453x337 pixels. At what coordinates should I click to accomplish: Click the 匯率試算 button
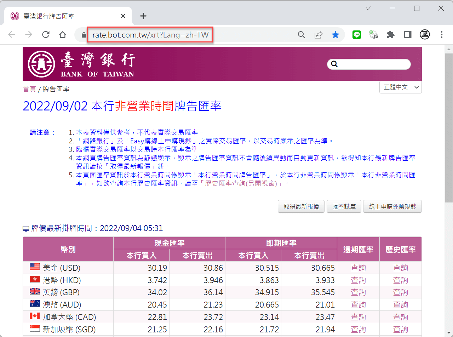(x=344, y=206)
